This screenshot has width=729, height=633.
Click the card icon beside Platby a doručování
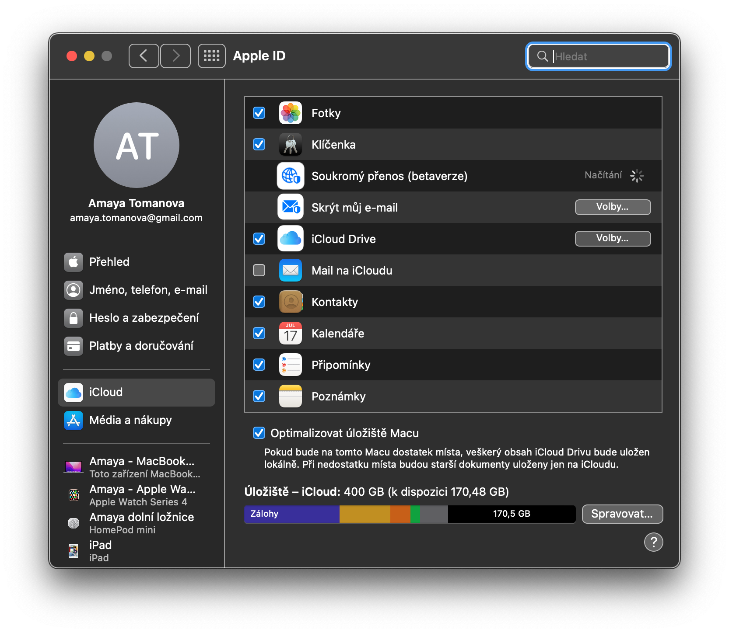pos(74,346)
